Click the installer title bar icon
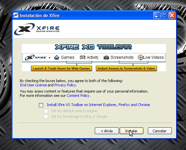The image size is (186, 150). (16, 15)
